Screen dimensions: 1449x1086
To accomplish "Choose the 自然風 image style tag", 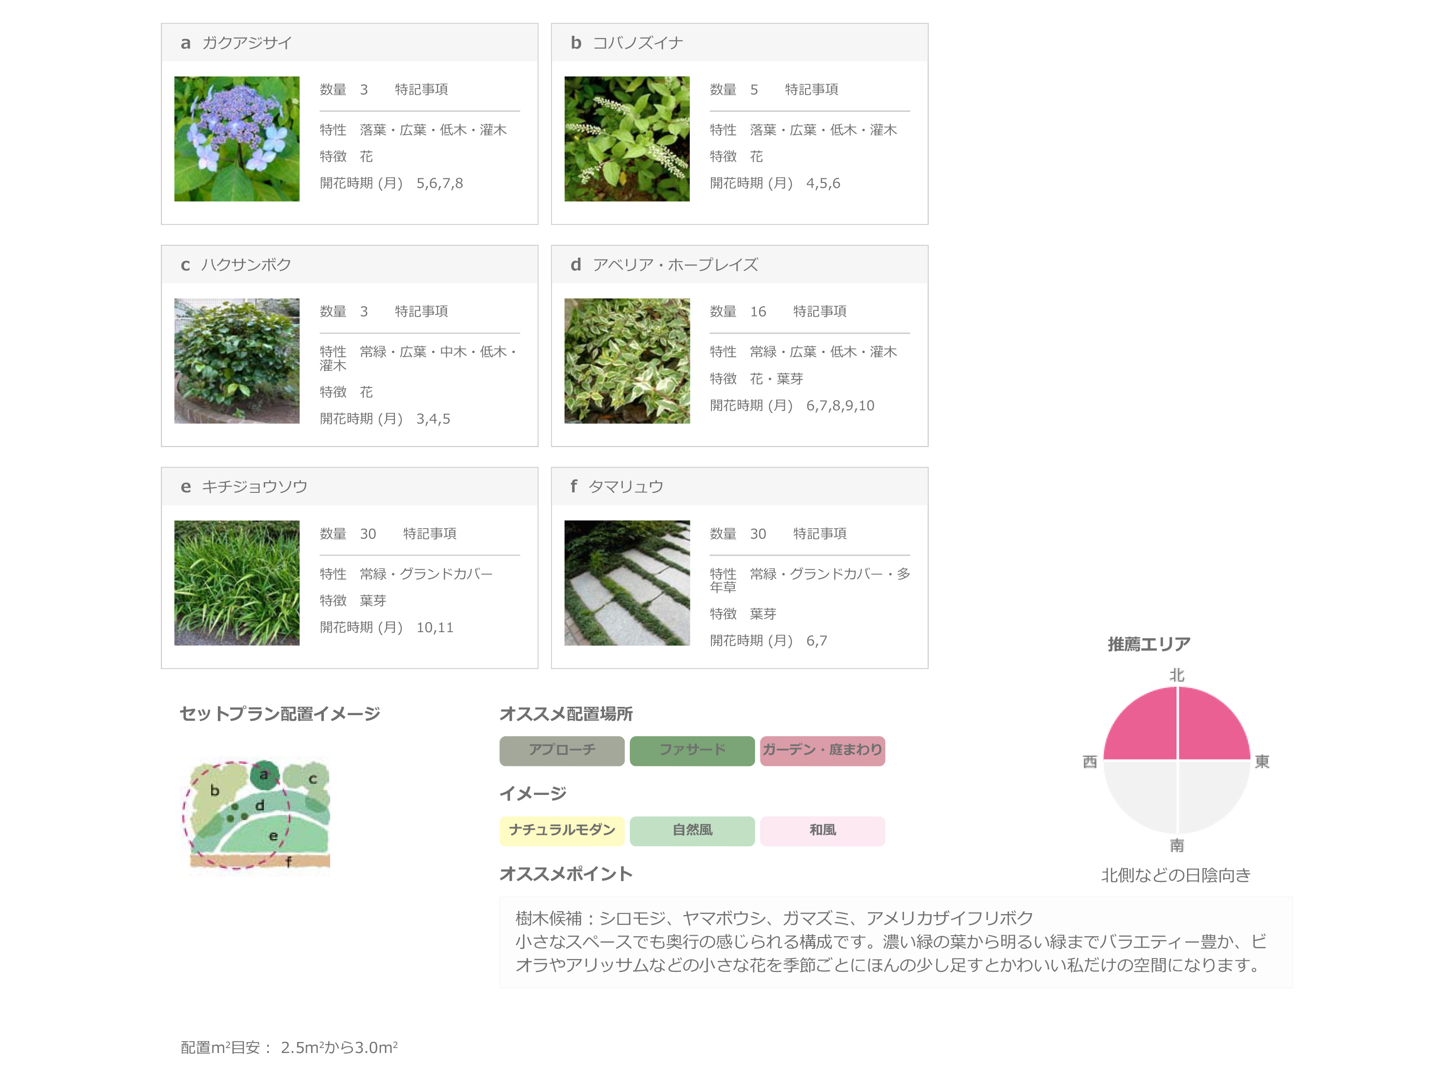I will pos(692,830).
